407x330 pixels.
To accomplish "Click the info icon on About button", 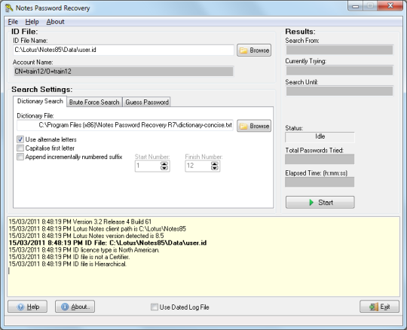I will (65, 307).
